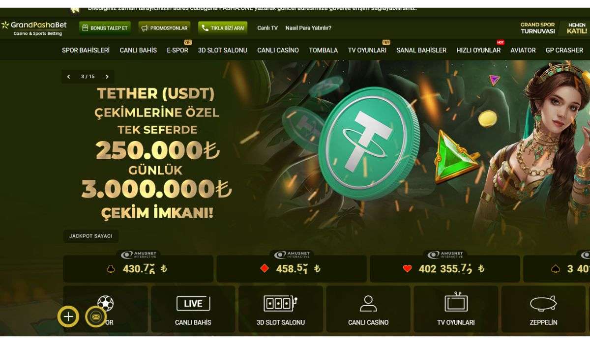The width and height of the screenshot is (590, 344).
Task: Launch the Zeppelin airship icon
Action: (543, 304)
